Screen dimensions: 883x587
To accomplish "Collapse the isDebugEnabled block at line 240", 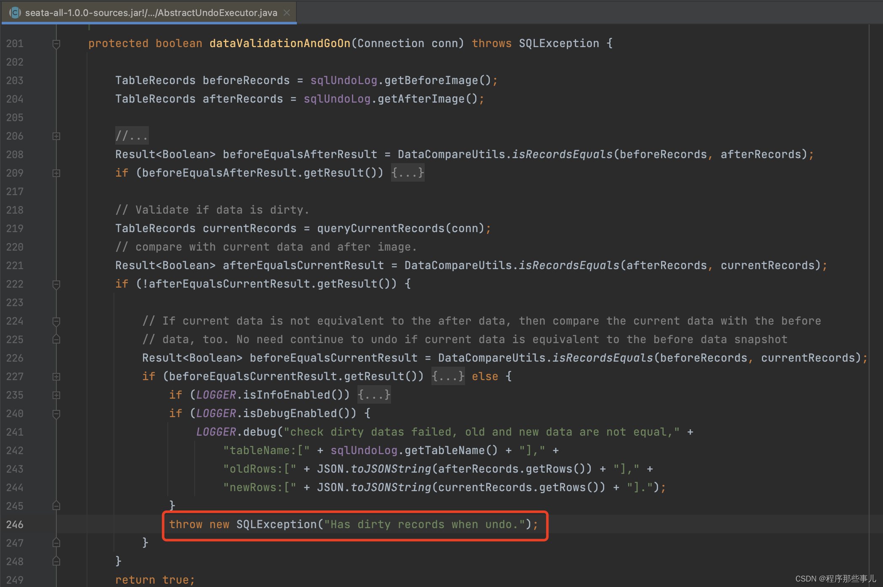I will coord(56,414).
